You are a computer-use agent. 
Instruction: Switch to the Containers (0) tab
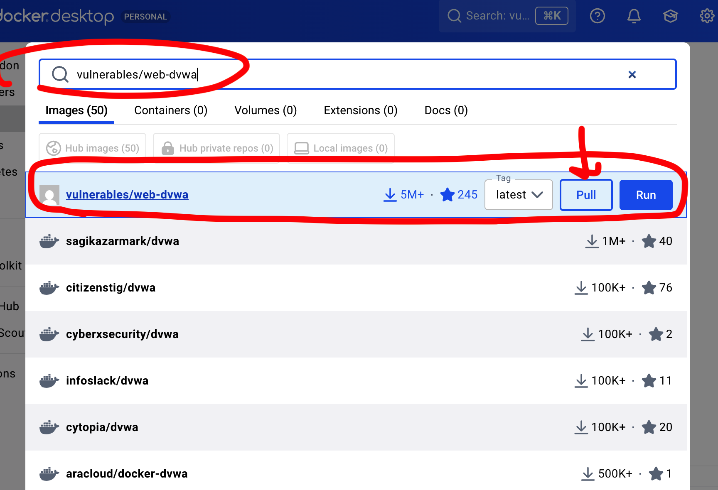click(171, 110)
